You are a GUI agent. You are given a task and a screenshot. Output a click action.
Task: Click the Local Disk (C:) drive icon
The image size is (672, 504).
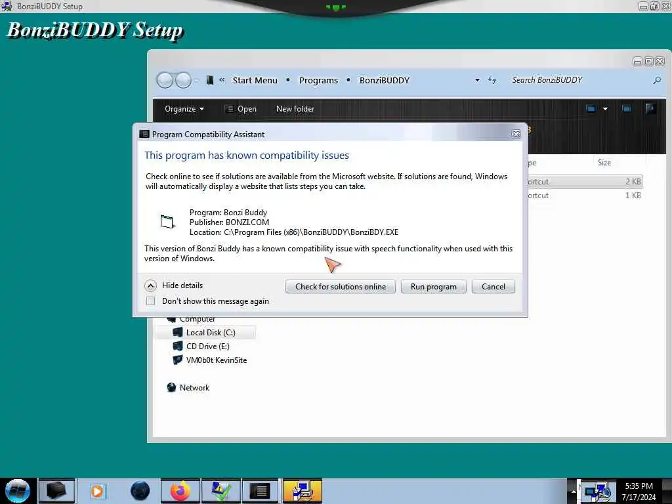click(177, 332)
